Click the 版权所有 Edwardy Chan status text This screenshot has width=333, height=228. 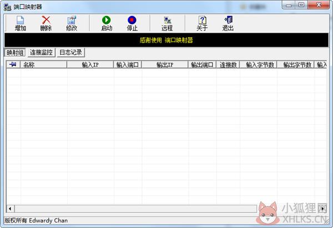pos(36,221)
